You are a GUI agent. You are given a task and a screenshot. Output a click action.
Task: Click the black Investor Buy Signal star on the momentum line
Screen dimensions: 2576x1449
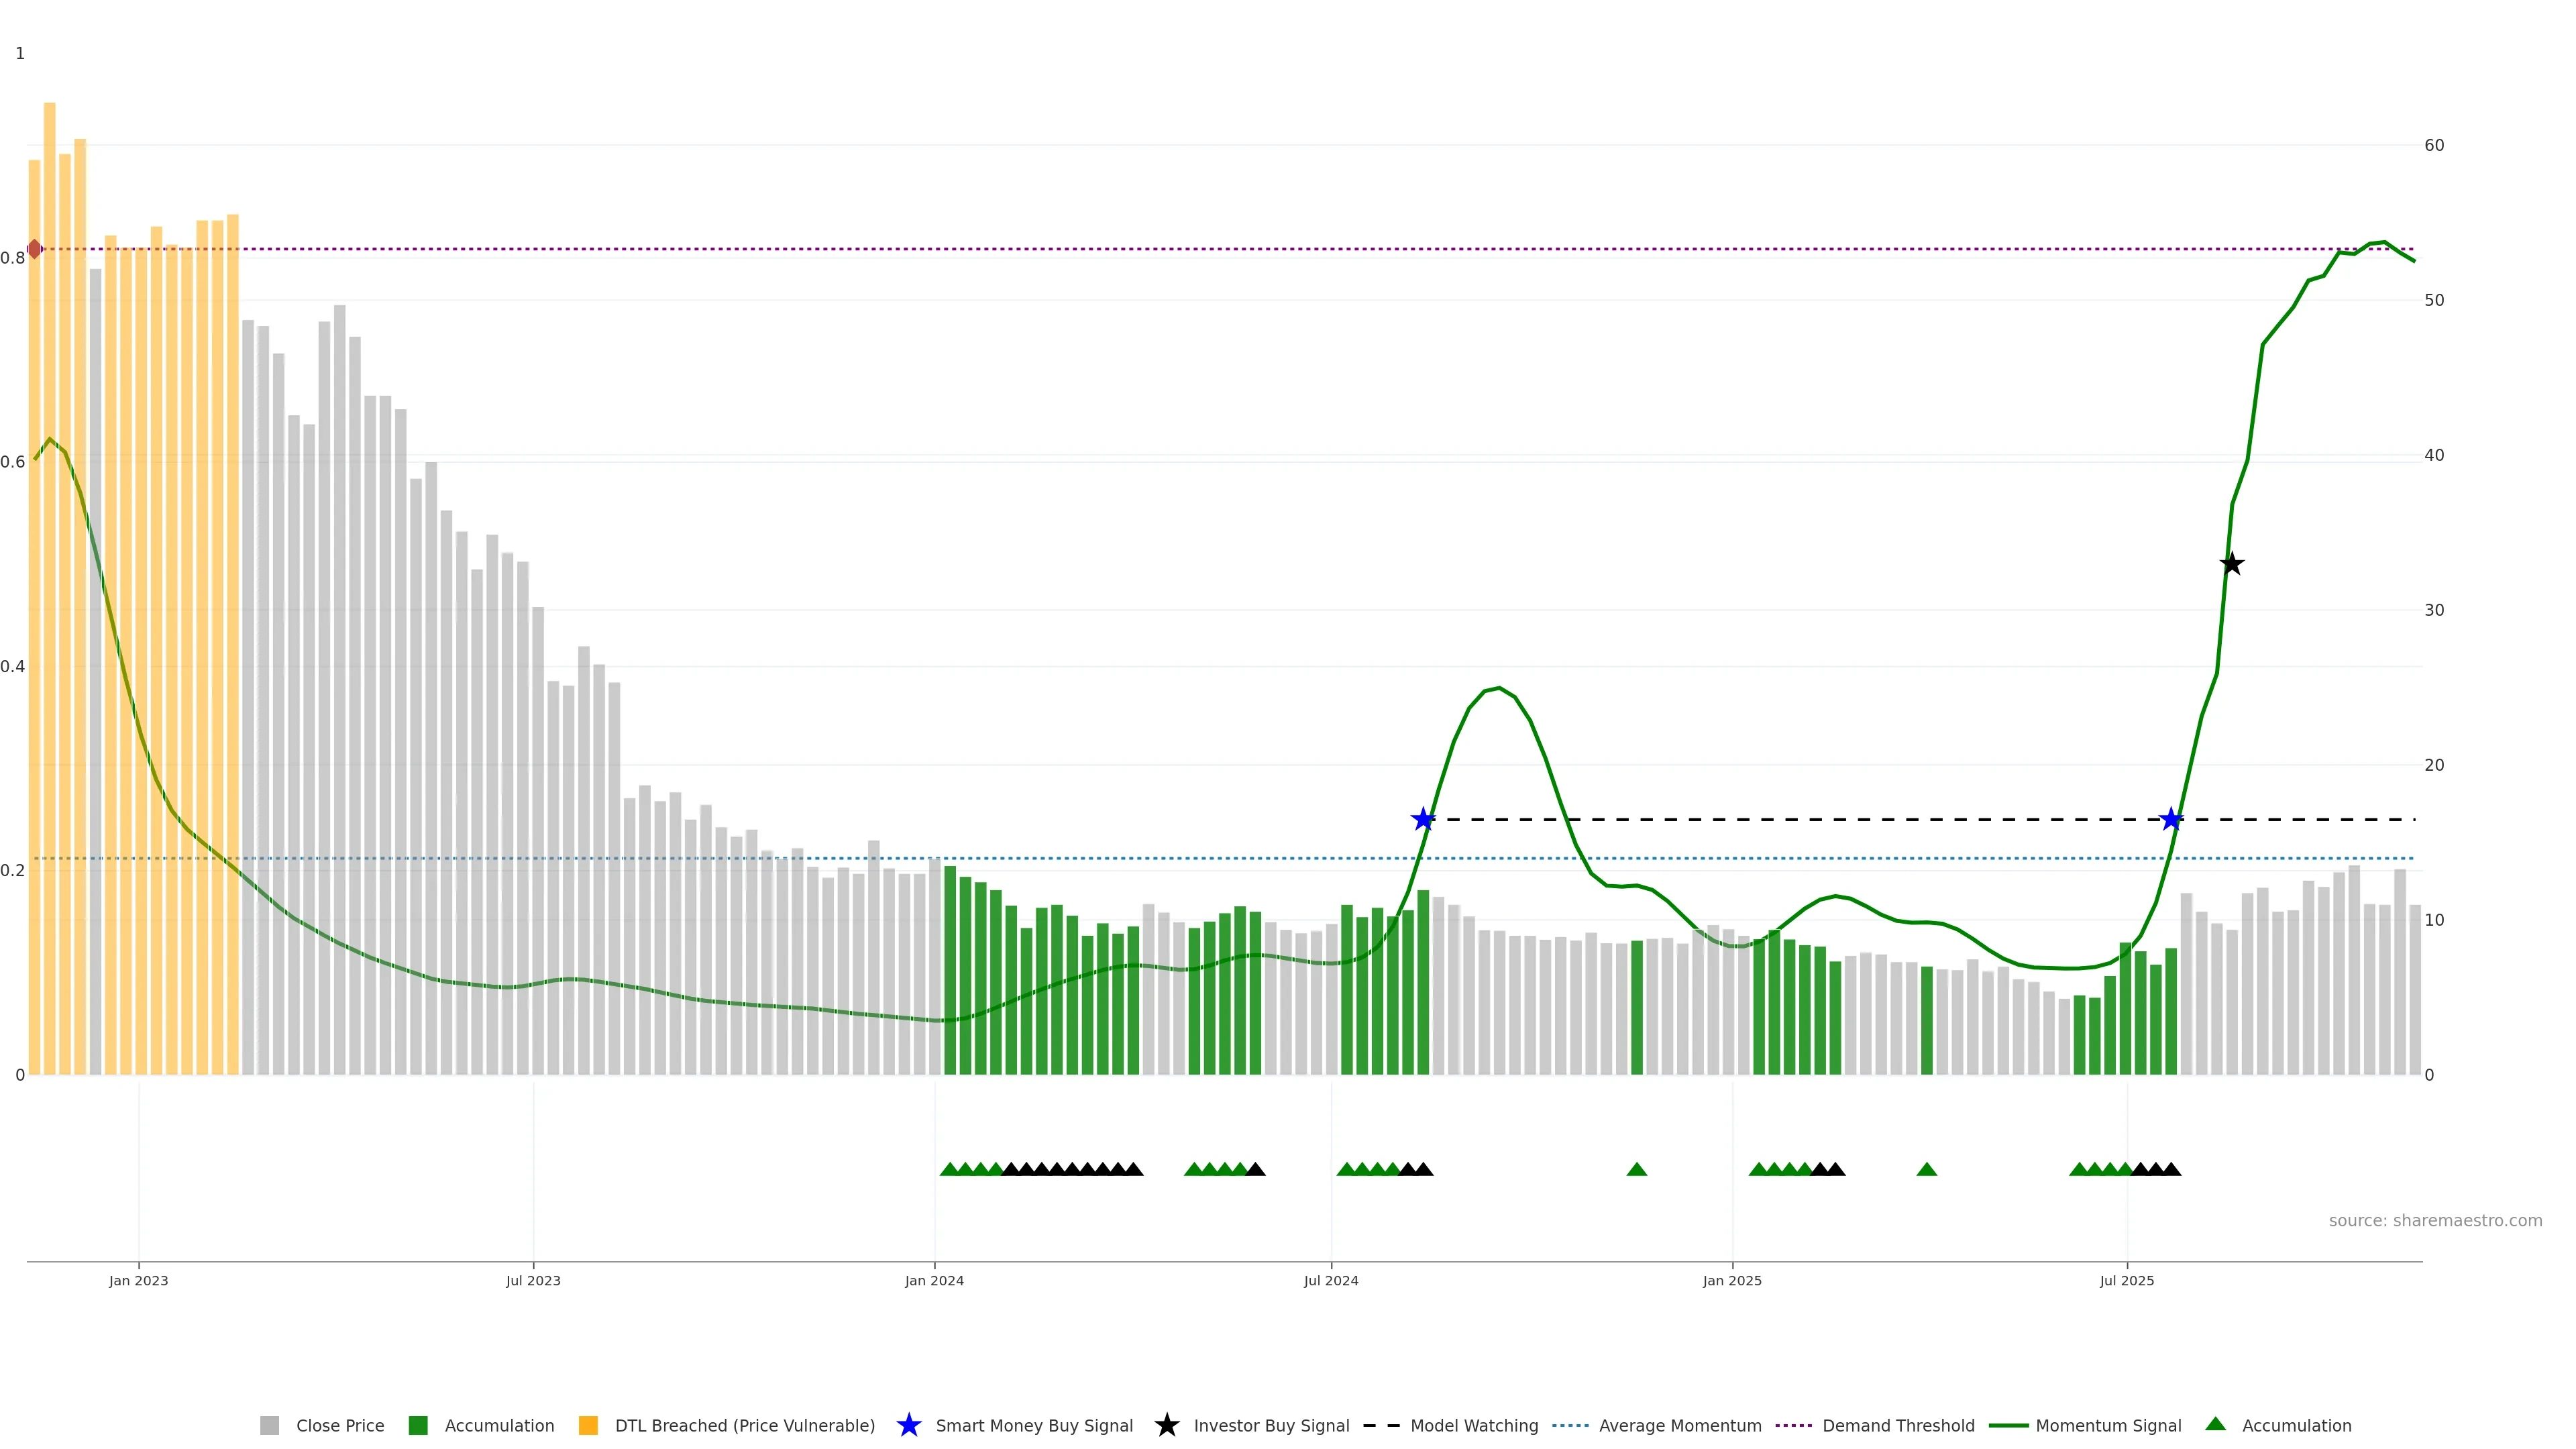tap(2232, 564)
